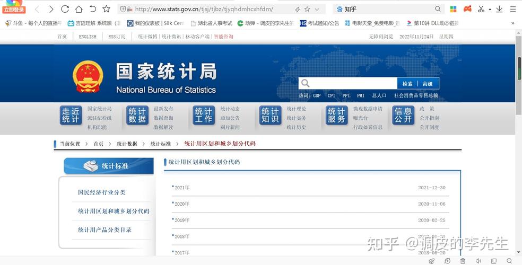The height and width of the screenshot is (265, 522).
Task: Open the 统计服务 menu tile
Action: [x=336, y=115]
